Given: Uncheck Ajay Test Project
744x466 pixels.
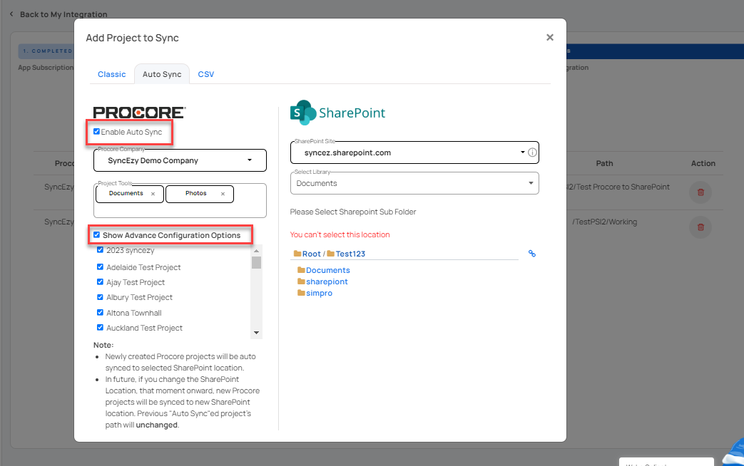Looking at the screenshot, I should pyautogui.click(x=100, y=282).
